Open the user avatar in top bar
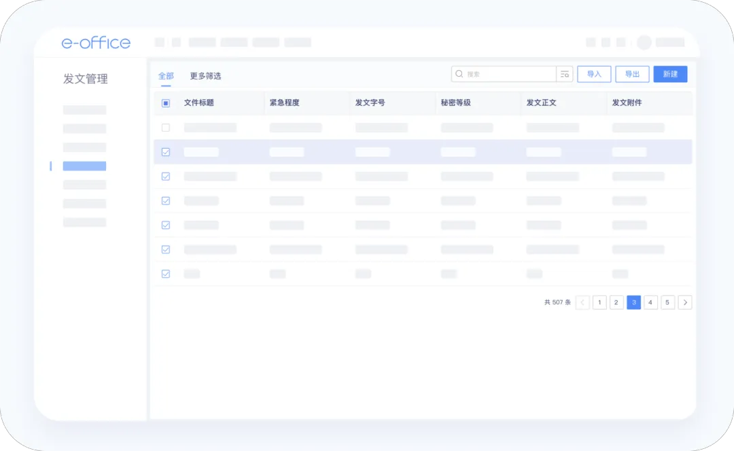 click(644, 42)
